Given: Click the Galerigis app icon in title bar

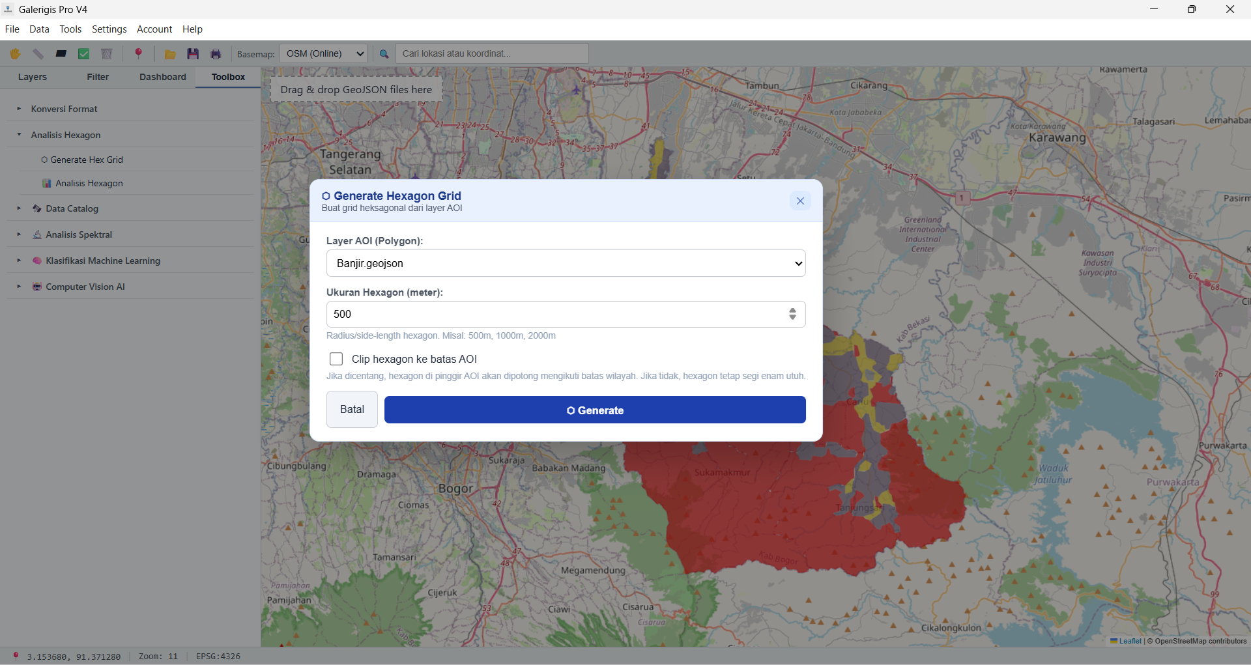Looking at the screenshot, I should point(8,9).
